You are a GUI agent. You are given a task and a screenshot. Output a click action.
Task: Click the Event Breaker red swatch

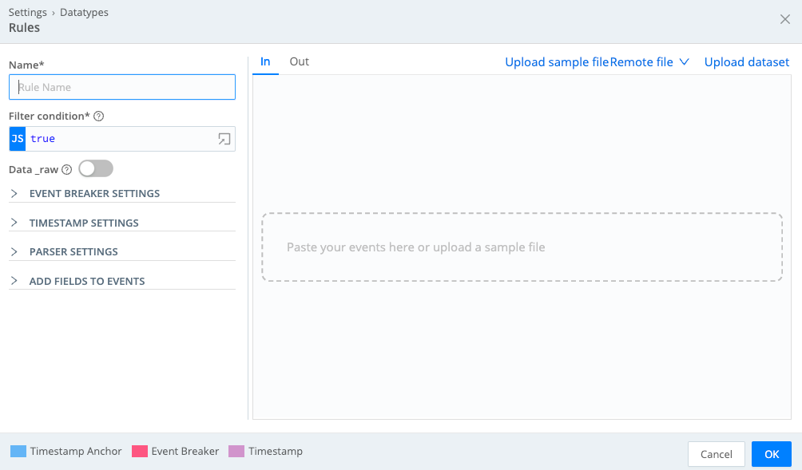140,451
